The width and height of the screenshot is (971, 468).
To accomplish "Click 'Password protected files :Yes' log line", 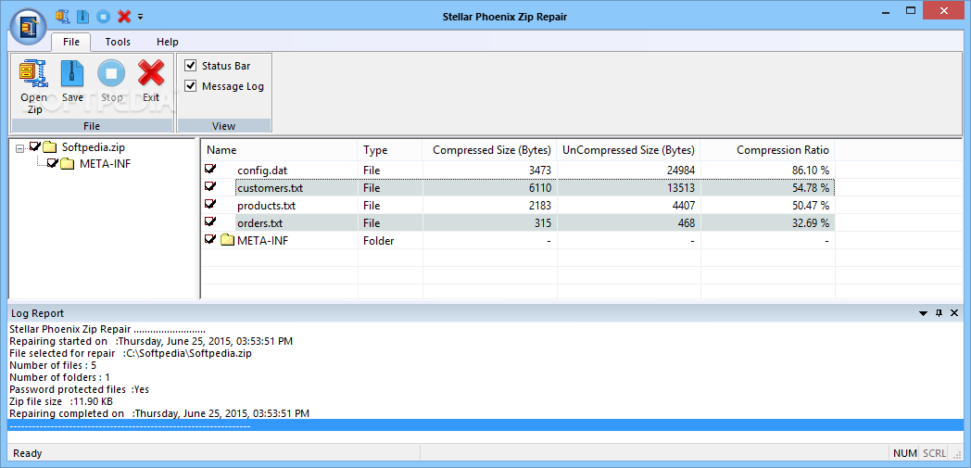I will (80, 389).
